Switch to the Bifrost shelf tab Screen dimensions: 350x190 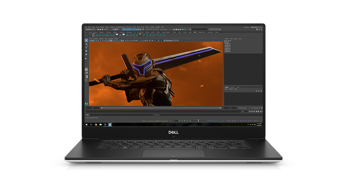153,32
